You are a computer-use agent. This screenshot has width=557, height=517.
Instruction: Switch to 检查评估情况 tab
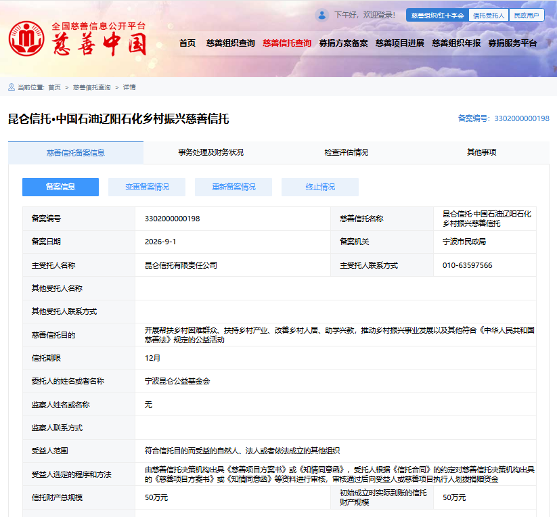pos(347,153)
